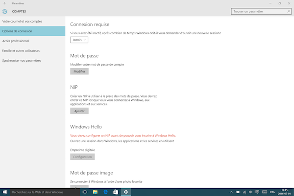Click Ajouter under NIP

(79, 111)
